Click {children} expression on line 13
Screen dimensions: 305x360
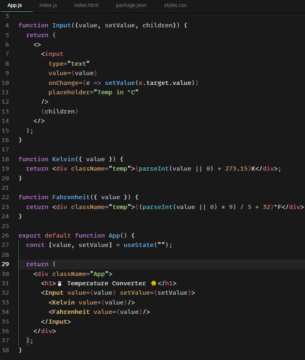60,111
